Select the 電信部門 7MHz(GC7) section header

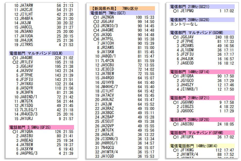click(x=122, y=13)
